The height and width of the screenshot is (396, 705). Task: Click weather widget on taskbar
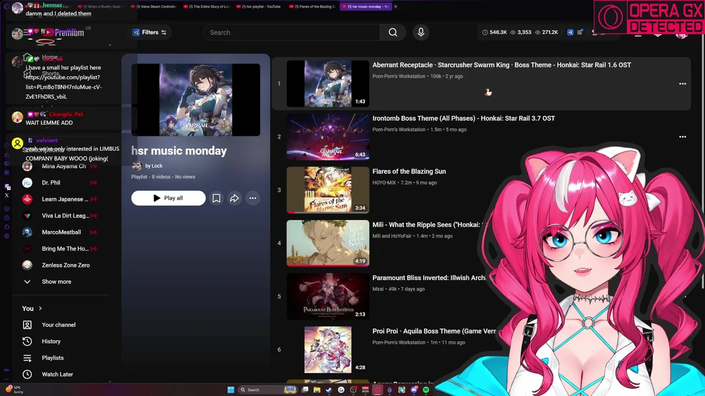14,389
